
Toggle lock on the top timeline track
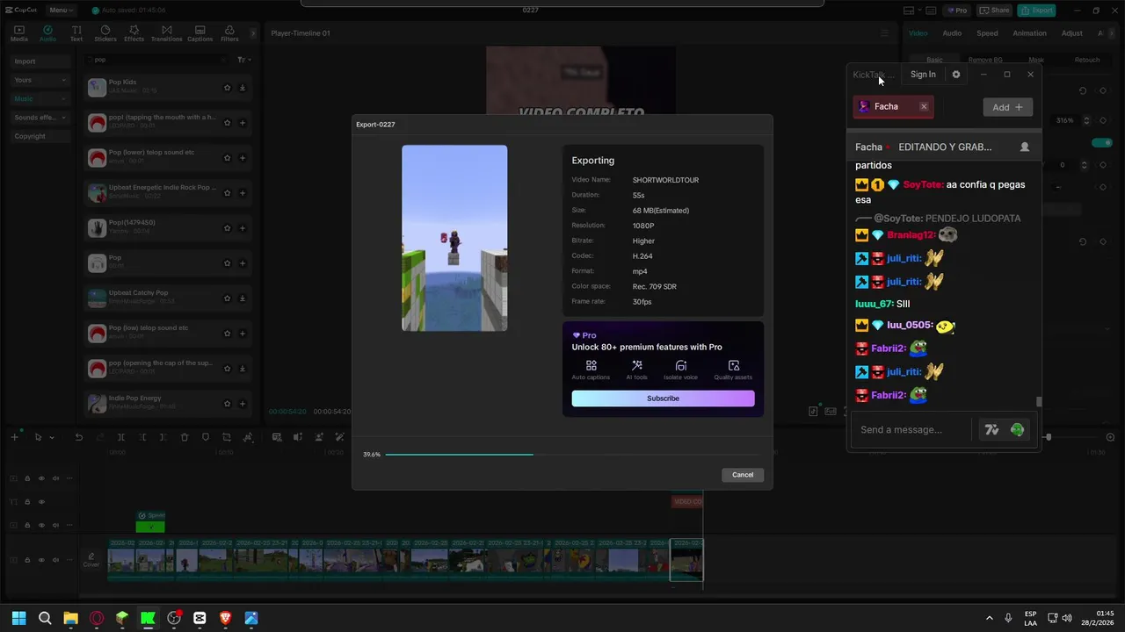point(27,478)
